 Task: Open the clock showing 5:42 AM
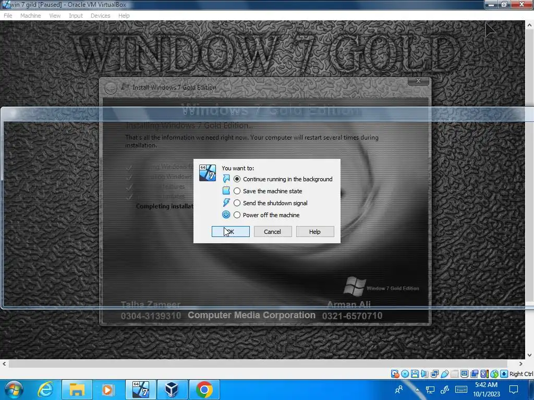pyautogui.click(x=487, y=390)
